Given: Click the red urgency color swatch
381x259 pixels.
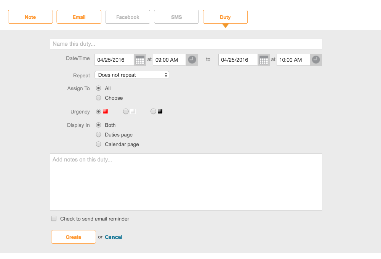Looking at the screenshot, I should [106, 112].
